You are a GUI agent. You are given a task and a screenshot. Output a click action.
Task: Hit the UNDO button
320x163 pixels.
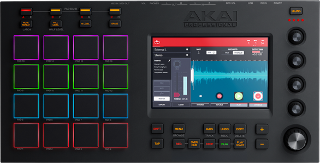225,129
